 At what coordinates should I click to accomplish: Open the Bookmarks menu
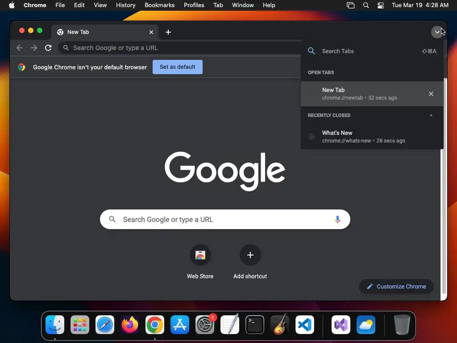(x=160, y=5)
